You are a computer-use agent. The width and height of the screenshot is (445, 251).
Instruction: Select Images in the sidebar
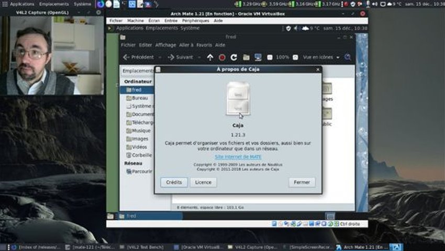[x=137, y=139]
